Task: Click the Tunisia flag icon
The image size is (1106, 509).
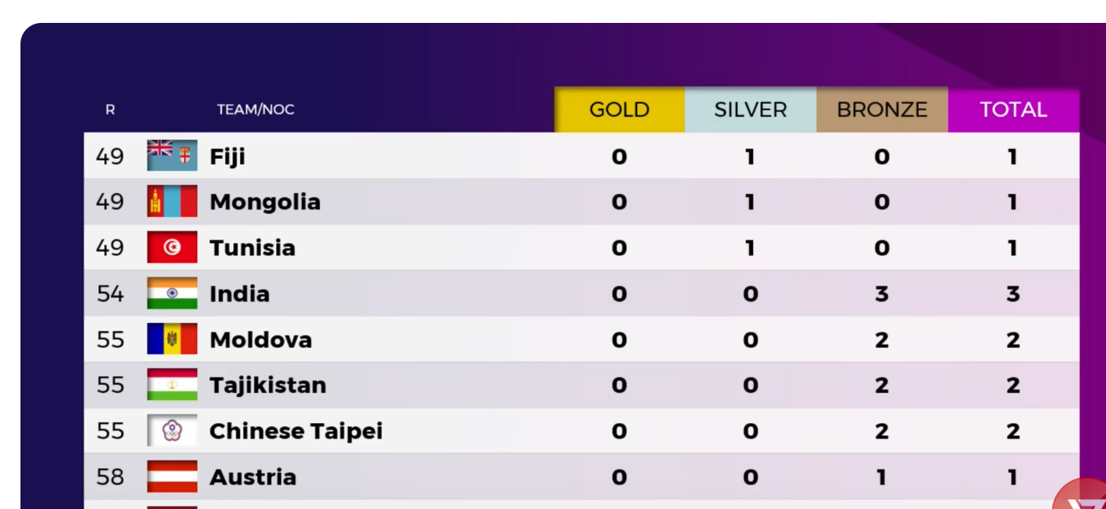Action: (172, 247)
